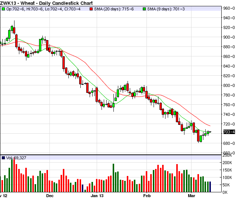238x199 pixels.
Task: Click the 940-0 price axis label
Action: click(229, 18)
